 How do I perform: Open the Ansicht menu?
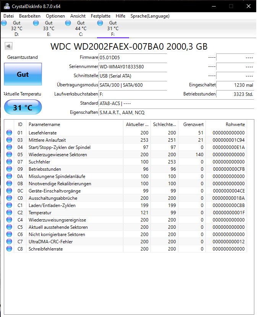[x=78, y=16]
